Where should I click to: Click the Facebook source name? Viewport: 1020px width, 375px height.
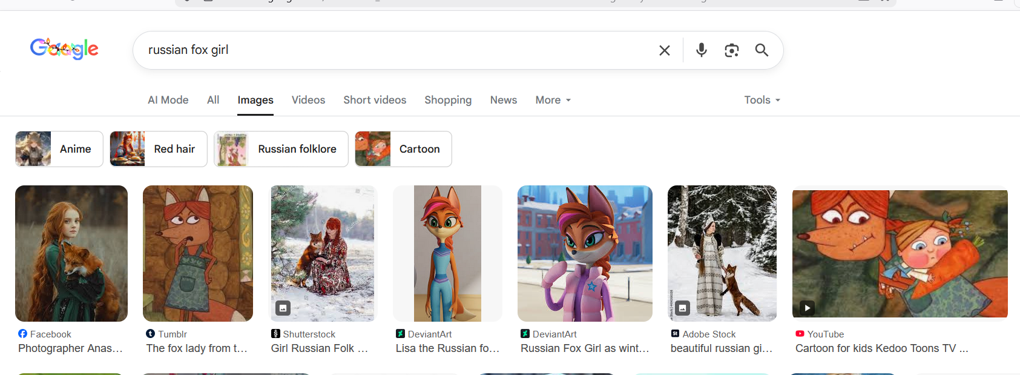click(51, 334)
